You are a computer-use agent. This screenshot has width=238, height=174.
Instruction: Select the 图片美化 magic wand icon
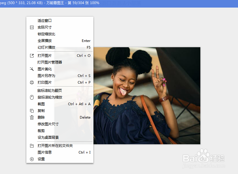point(32,69)
